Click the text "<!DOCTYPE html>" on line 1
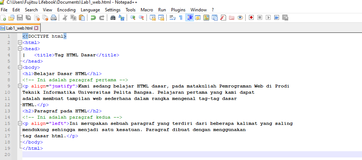 coord(44,36)
